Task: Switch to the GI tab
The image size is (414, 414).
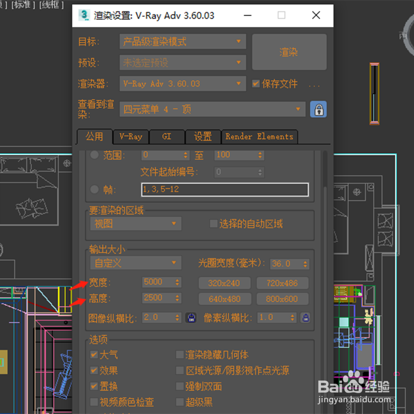Action: (167, 137)
